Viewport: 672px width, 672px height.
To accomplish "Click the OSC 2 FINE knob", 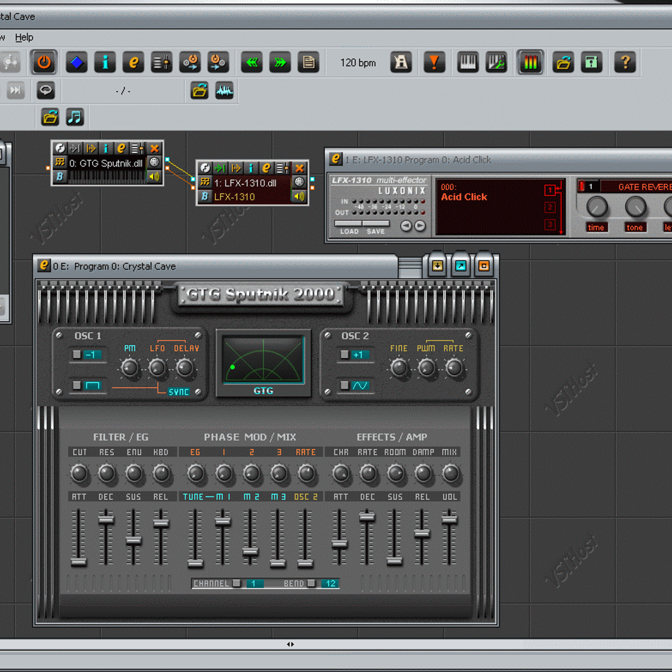I will (x=399, y=368).
